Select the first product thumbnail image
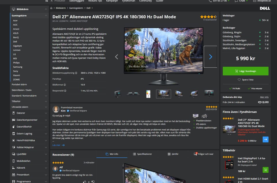The height and width of the screenshot is (183, 277). [x=118, y=94]
